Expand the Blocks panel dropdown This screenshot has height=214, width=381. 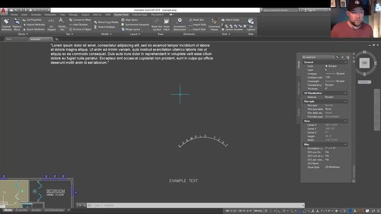[x=23, y=34]
